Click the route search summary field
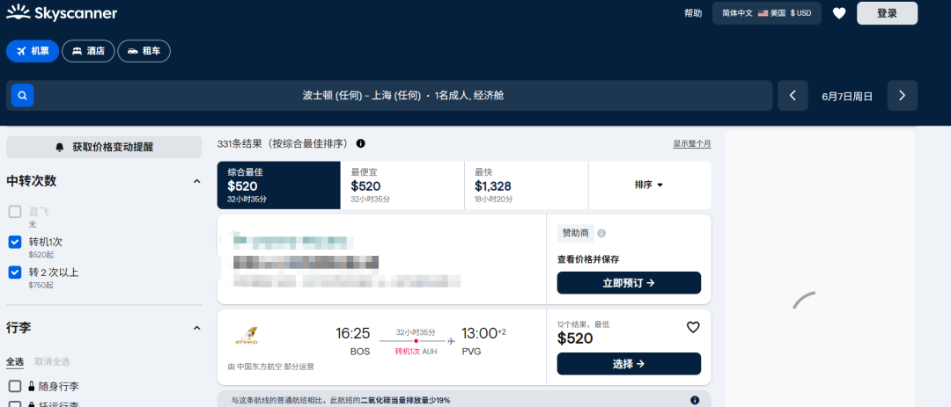 (x=403, y=96)
